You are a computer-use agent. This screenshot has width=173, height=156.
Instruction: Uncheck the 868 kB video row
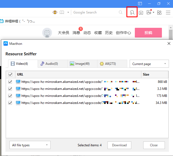[x=10, y=82]
